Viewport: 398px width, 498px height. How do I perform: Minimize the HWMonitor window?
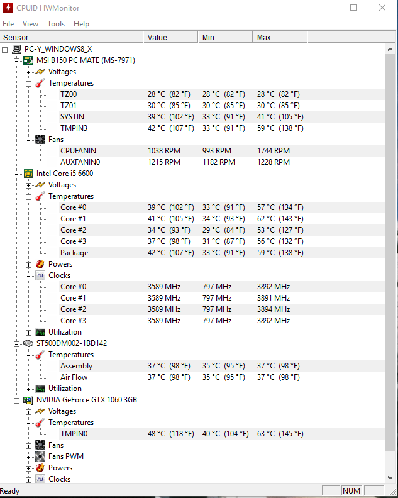point(325,8)
